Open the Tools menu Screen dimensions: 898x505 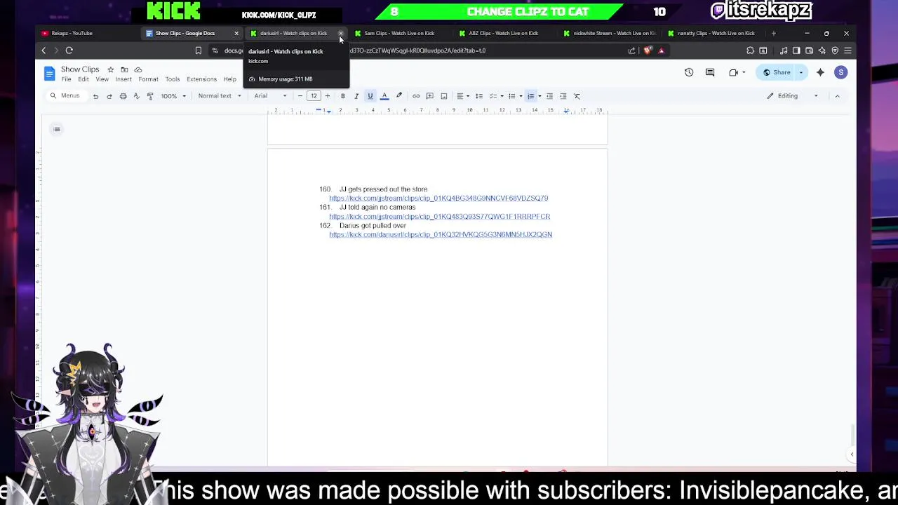pyautogui.click(x=173, y=79)
